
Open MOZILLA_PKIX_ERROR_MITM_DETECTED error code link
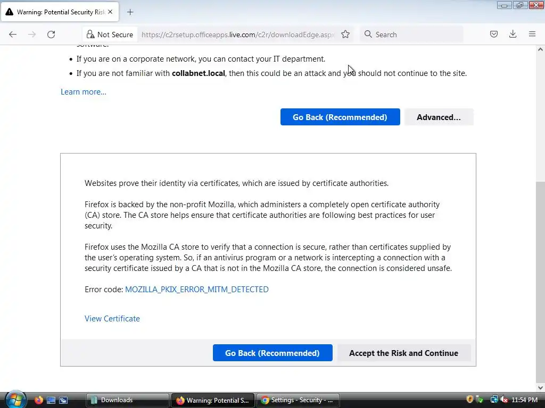point(197,290)
